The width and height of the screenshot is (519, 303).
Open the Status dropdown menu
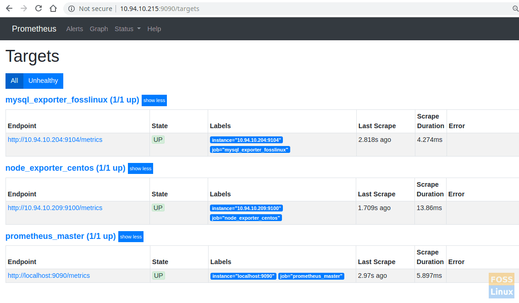click(127, 29)
